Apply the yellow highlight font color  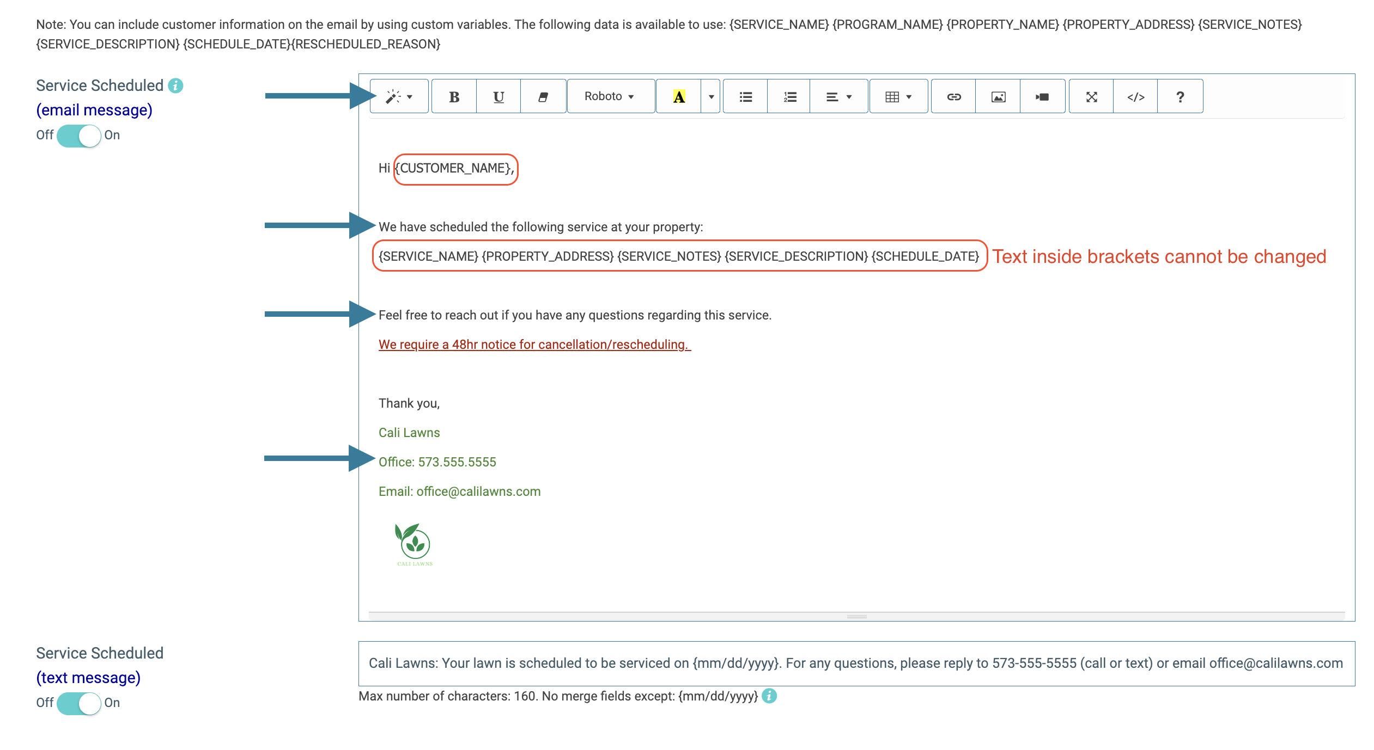click(x=678, y=97)
